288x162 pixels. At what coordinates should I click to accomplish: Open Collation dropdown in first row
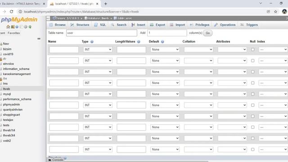tap(198, 49)
